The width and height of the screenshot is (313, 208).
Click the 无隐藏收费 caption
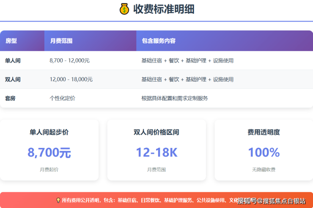click(x=264, y=170)
